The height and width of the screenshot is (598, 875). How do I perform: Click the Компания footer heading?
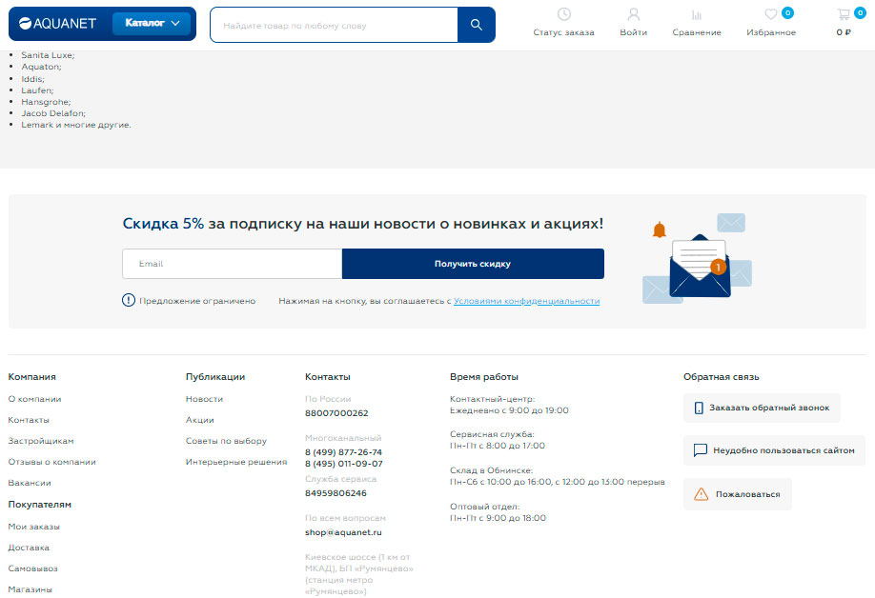point(31,377)
